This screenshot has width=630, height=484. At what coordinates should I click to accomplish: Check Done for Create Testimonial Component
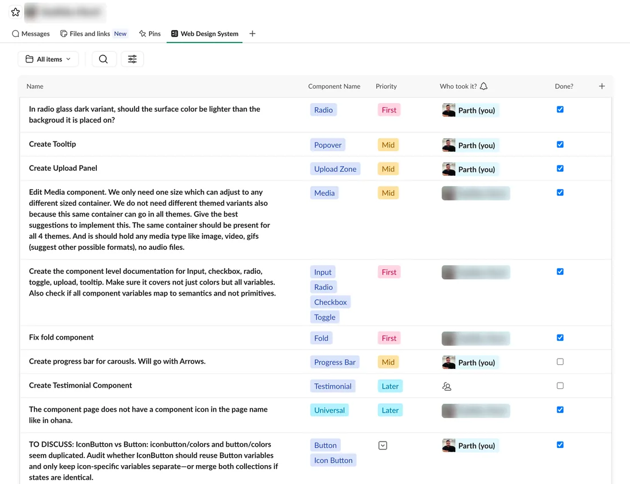coord(560,385)
